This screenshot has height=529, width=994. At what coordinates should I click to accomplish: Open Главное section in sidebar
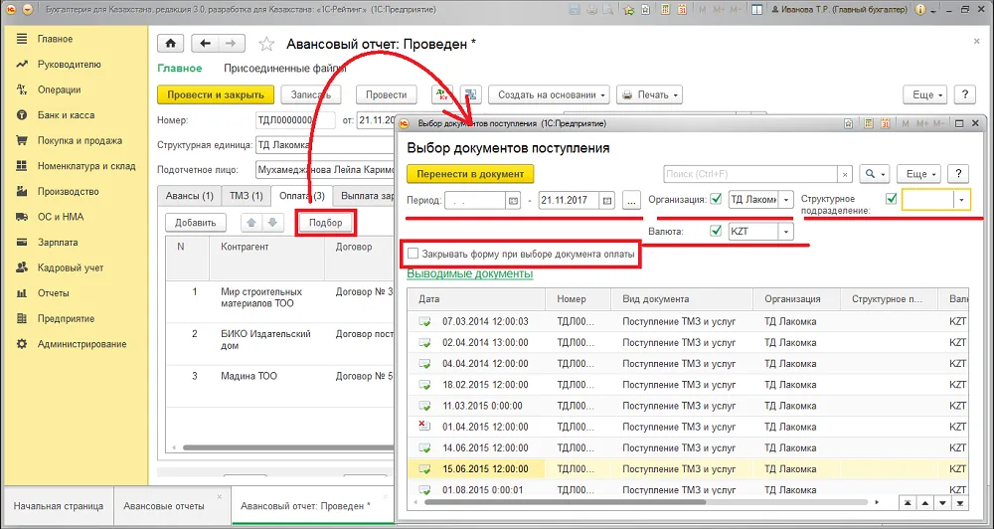point(55,39)
